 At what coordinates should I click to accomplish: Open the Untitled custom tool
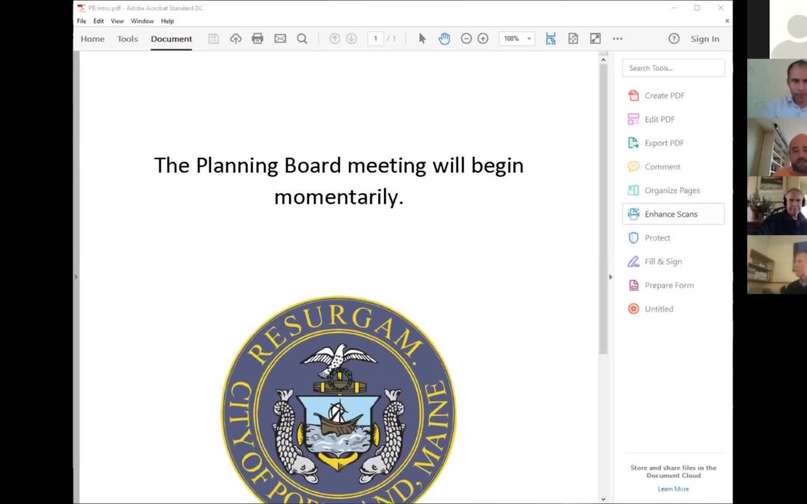point(673,308)
